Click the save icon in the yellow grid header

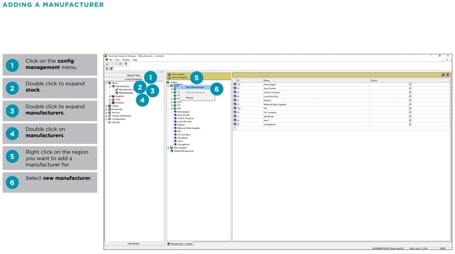[x=443, y=75]
